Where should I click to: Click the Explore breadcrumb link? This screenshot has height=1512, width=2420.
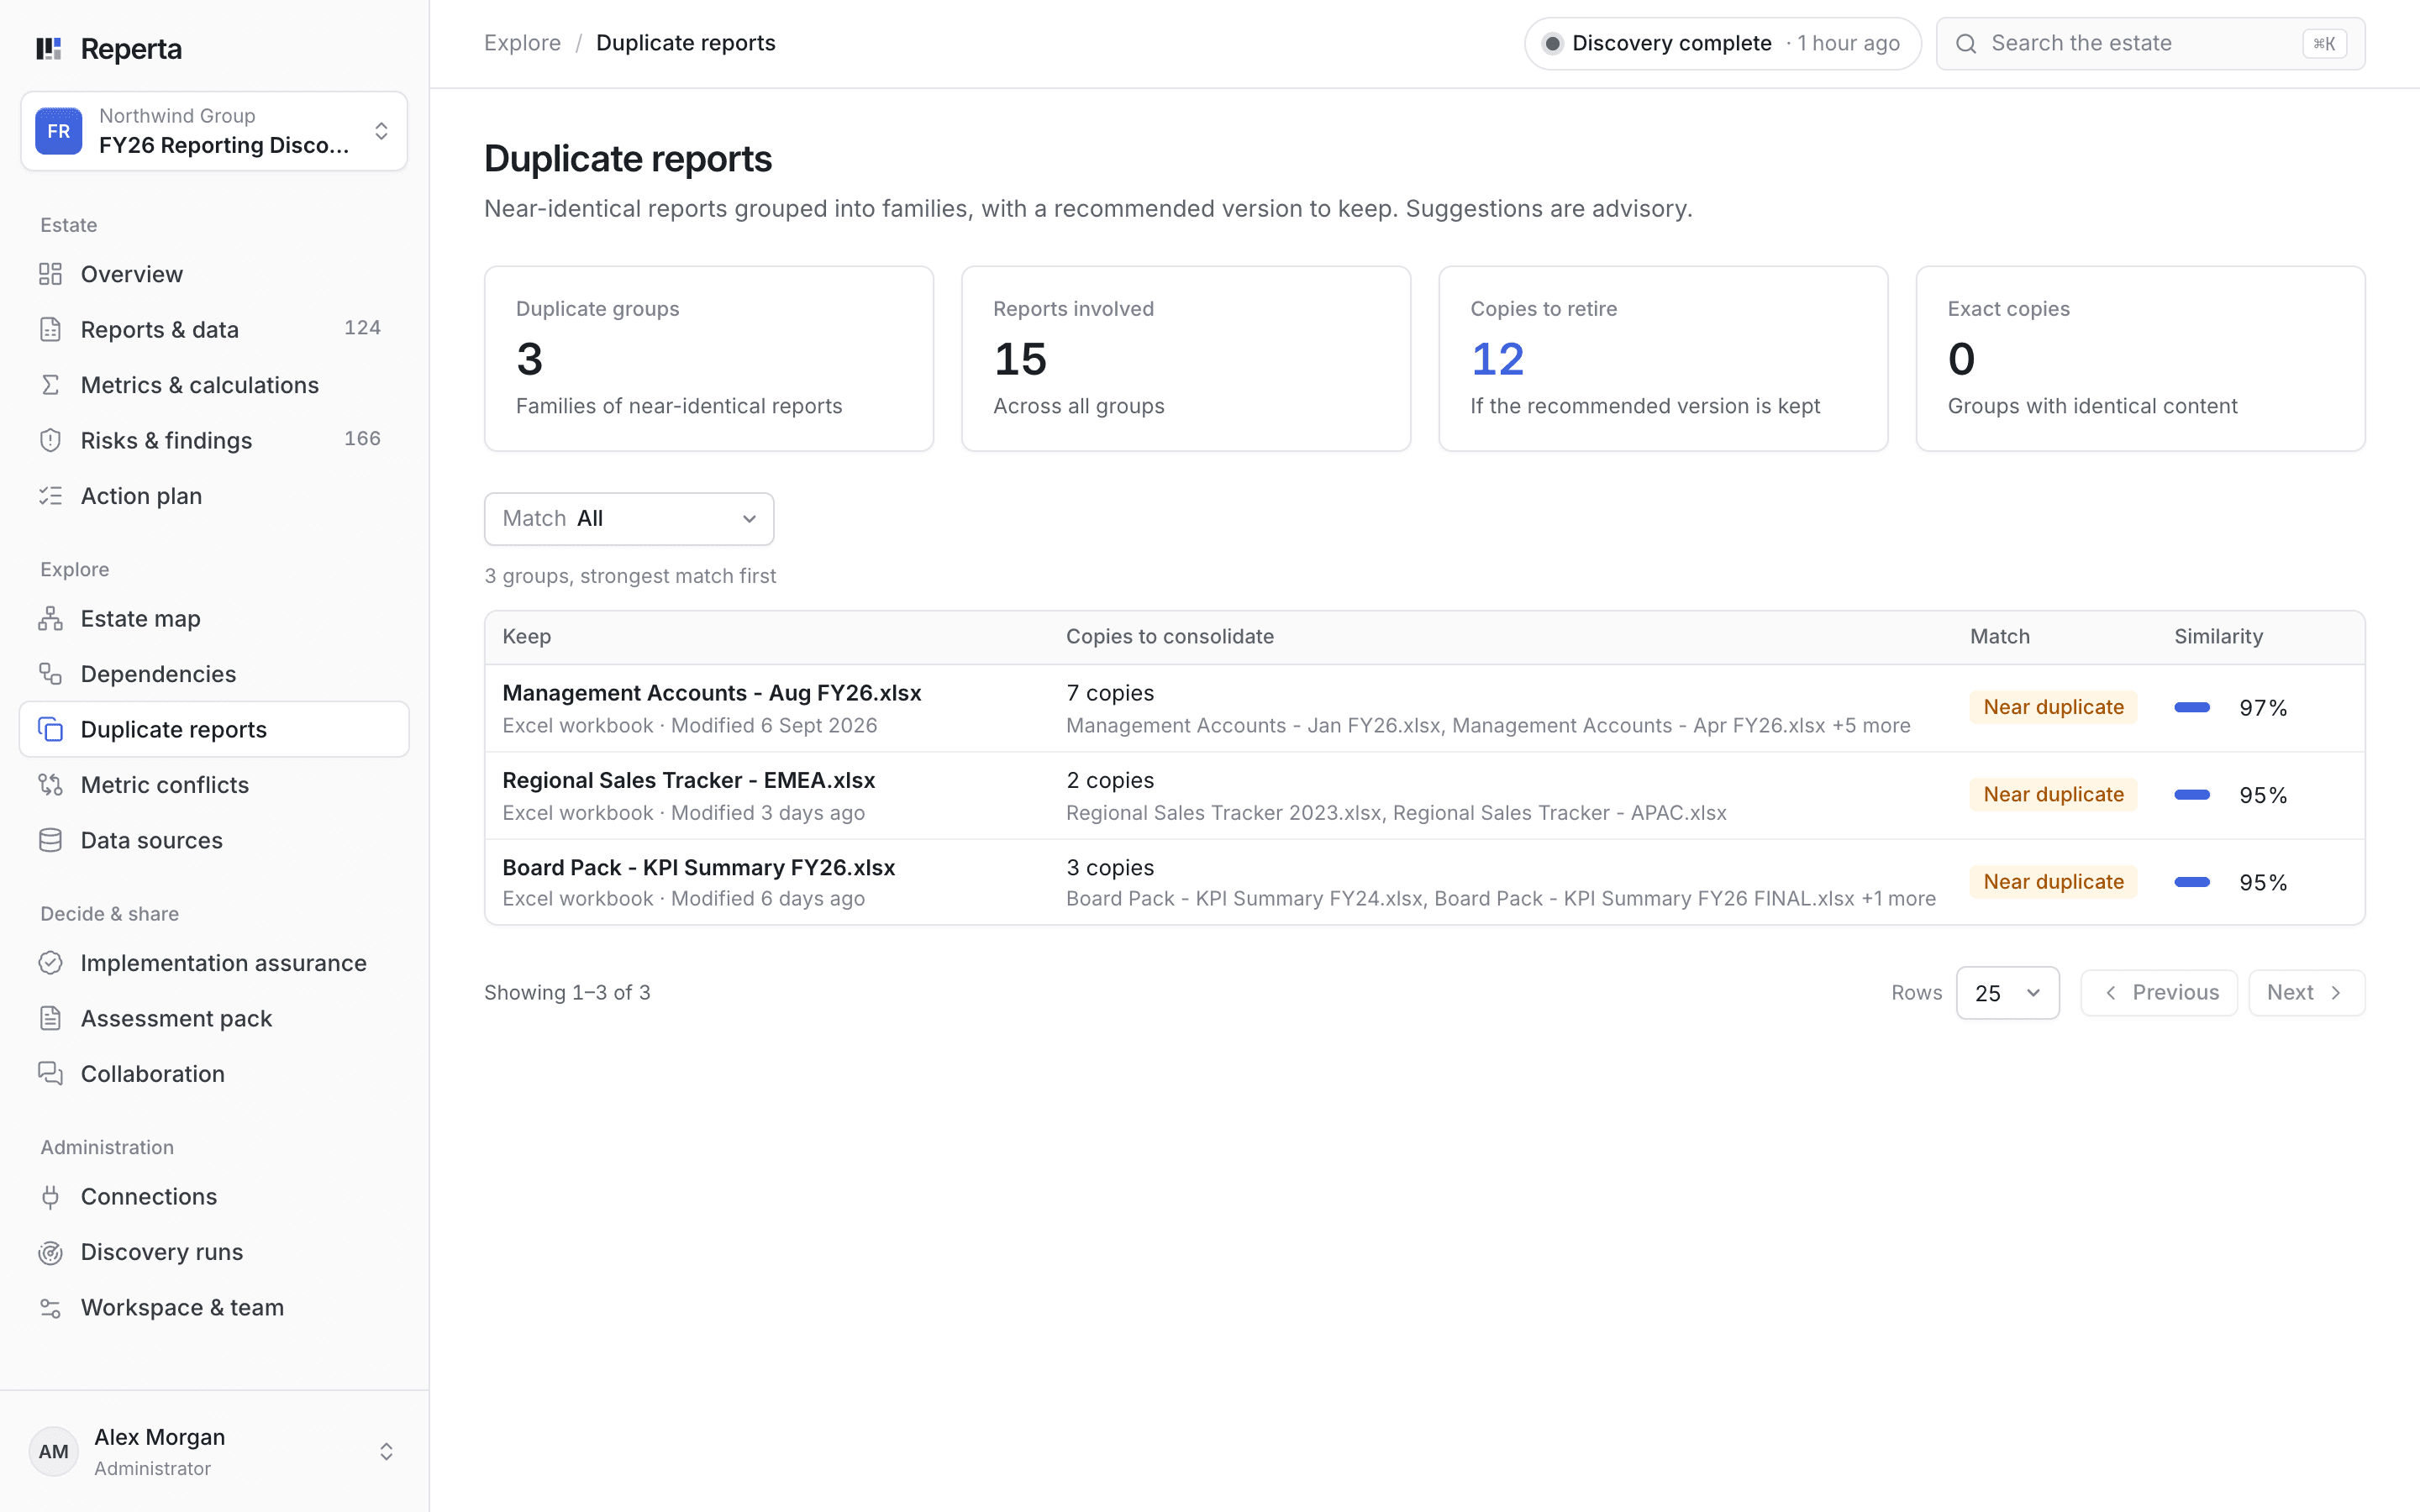(x=522, y=43)
